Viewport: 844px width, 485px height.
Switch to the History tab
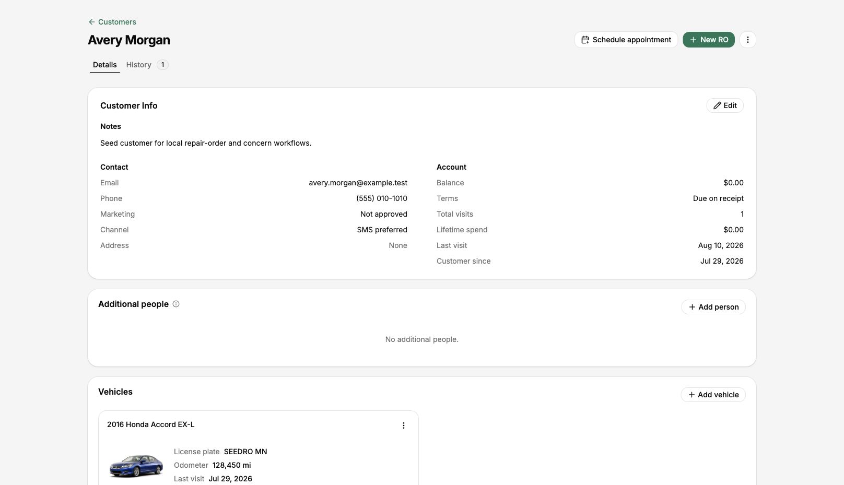tap(138, 65)
